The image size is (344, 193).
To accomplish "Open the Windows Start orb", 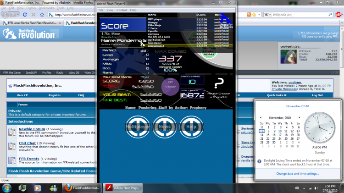I will click(x=6, y=188).
